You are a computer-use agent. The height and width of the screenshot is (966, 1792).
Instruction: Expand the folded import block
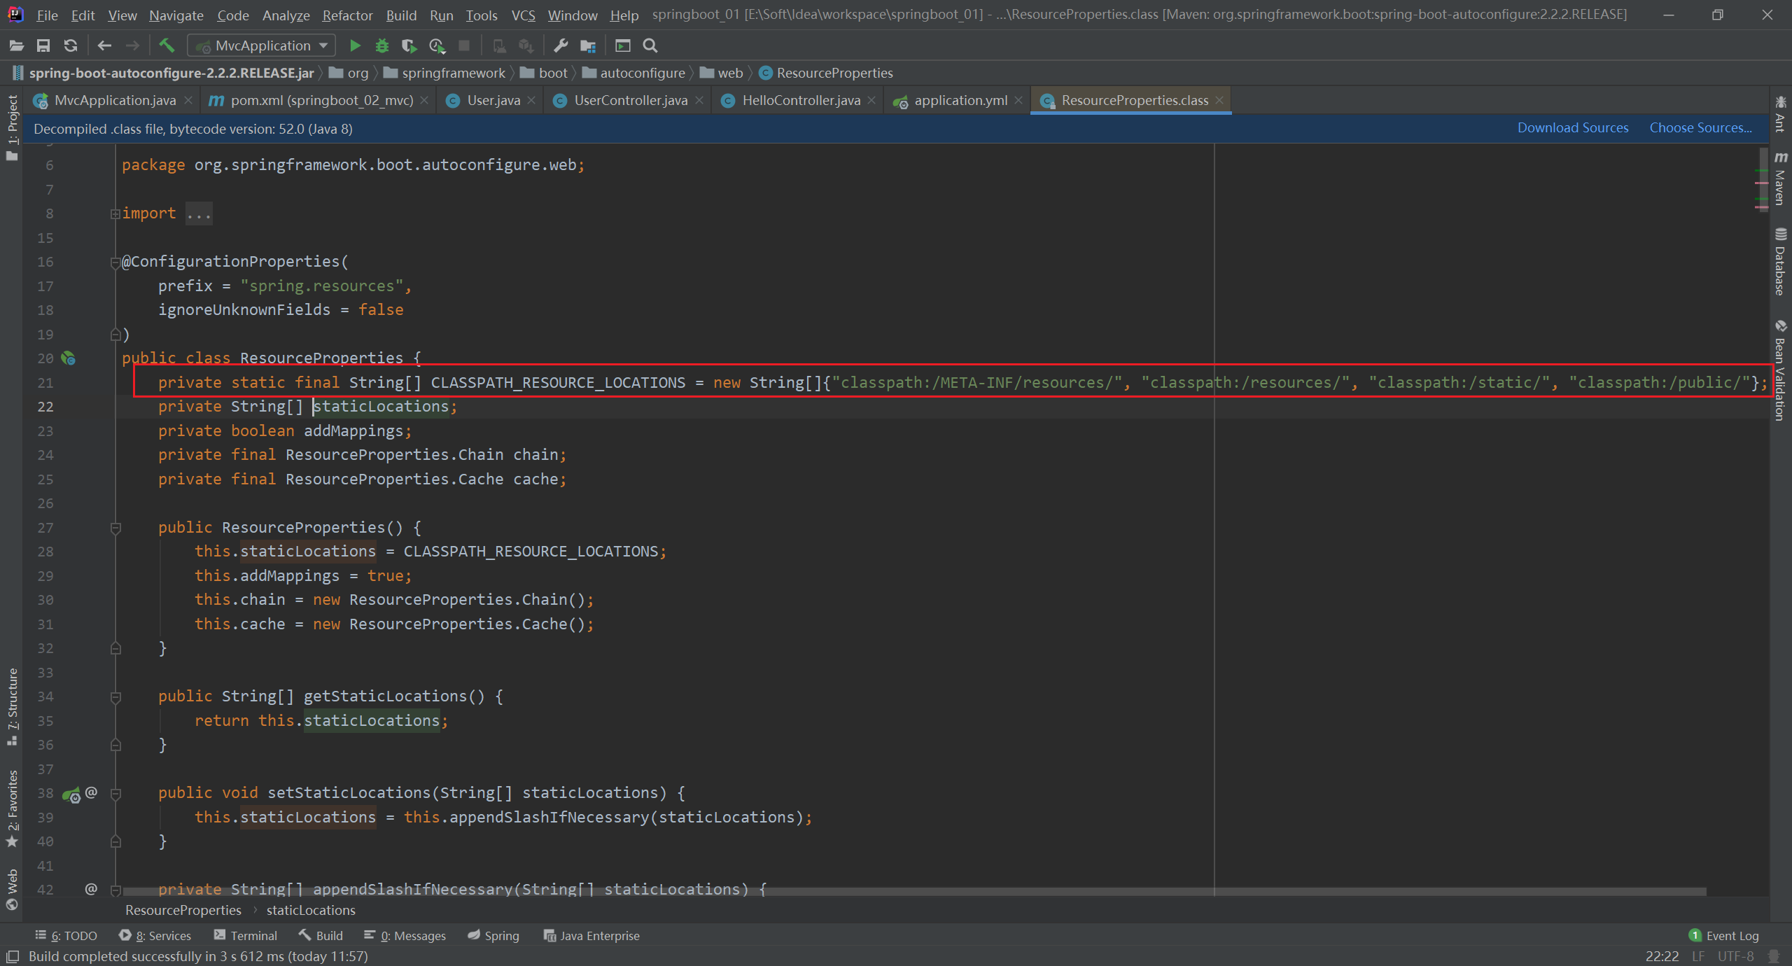[115, 213]
